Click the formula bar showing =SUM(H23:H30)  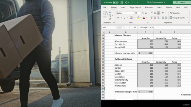point(164,27)
